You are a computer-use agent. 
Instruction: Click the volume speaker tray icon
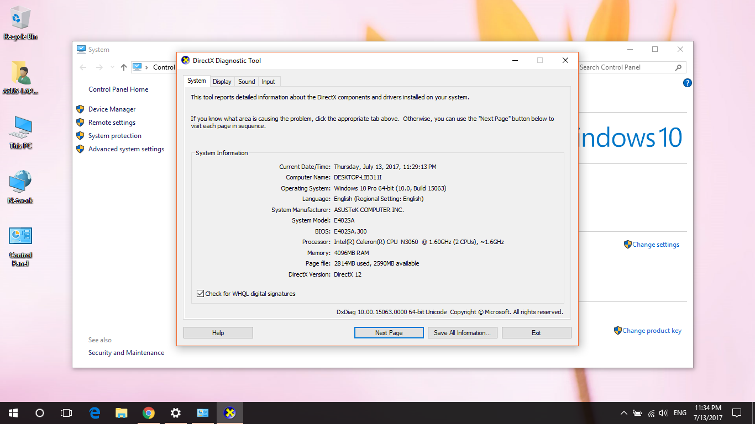tap(663, 413)
